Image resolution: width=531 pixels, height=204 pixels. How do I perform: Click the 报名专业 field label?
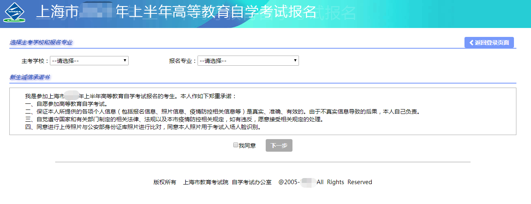183,61
